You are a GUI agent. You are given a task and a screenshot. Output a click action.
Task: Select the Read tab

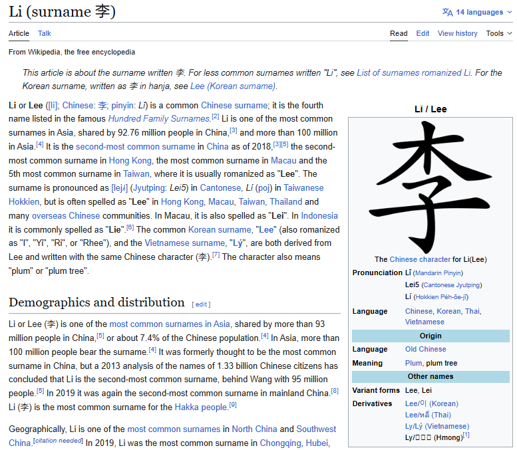click(x=399, y=33)
